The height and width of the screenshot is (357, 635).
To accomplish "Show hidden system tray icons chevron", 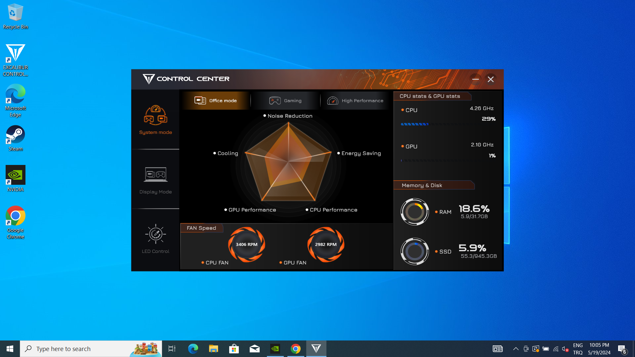I will (x=516, y=349).
